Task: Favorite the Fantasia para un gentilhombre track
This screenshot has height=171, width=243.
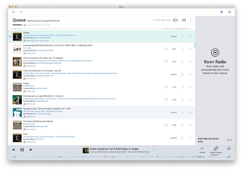Action: click(x=166, y=100)
